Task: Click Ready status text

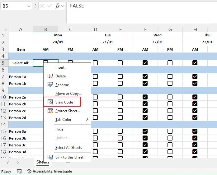Action: 6,172
